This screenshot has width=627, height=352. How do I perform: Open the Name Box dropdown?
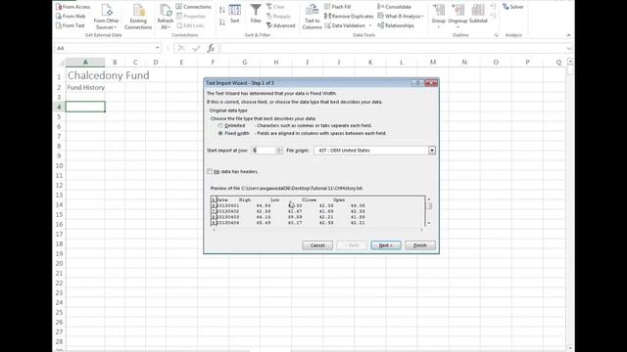157,48
